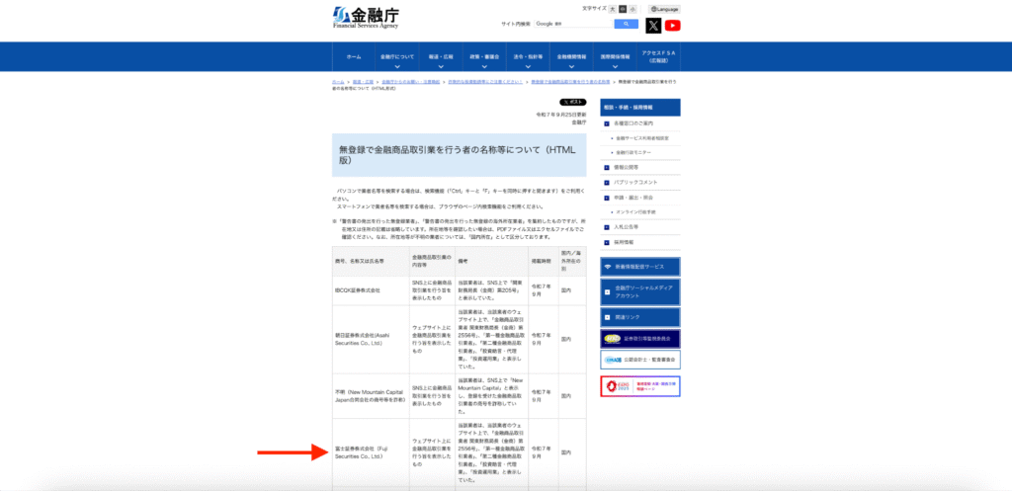Open the EXPO 2025 banner
The width and height of the screenshot is (1012, 491).
[640, 386]
